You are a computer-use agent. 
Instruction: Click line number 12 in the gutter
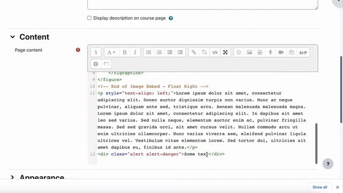tap(92, 154)
